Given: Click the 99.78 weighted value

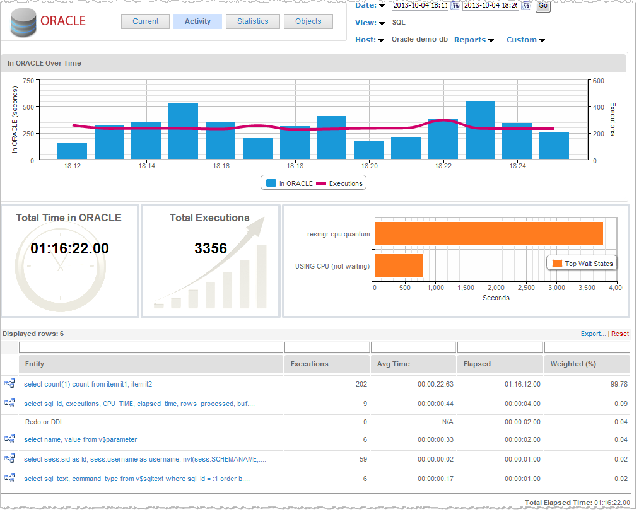Looking at the screenshot, I should [619, 384].
